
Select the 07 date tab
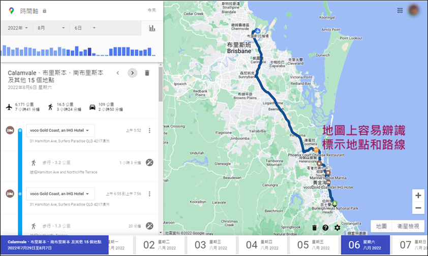point(409,245)
